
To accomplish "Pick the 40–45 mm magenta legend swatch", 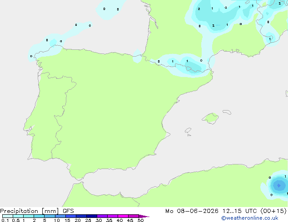I will click(x=123, y=216).
